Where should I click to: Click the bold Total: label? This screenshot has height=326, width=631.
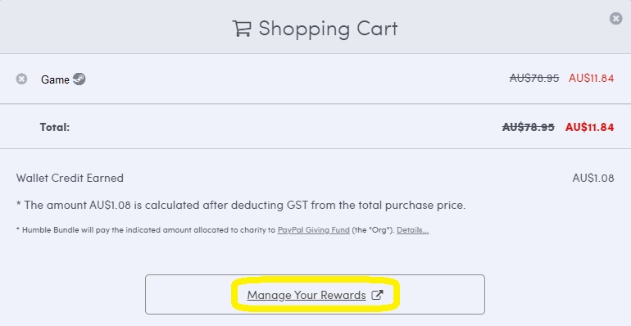point(55,128)
